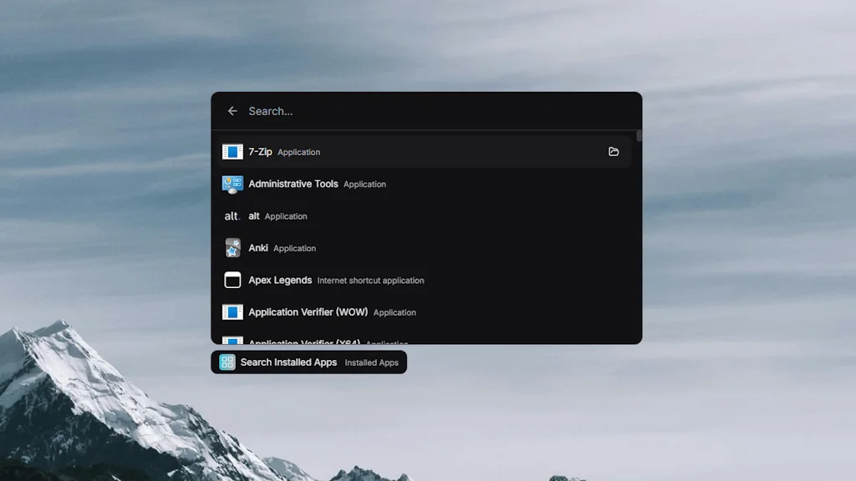856x481 pixels.
Task: Click the Anki star icon
Action: pos(232,248)
